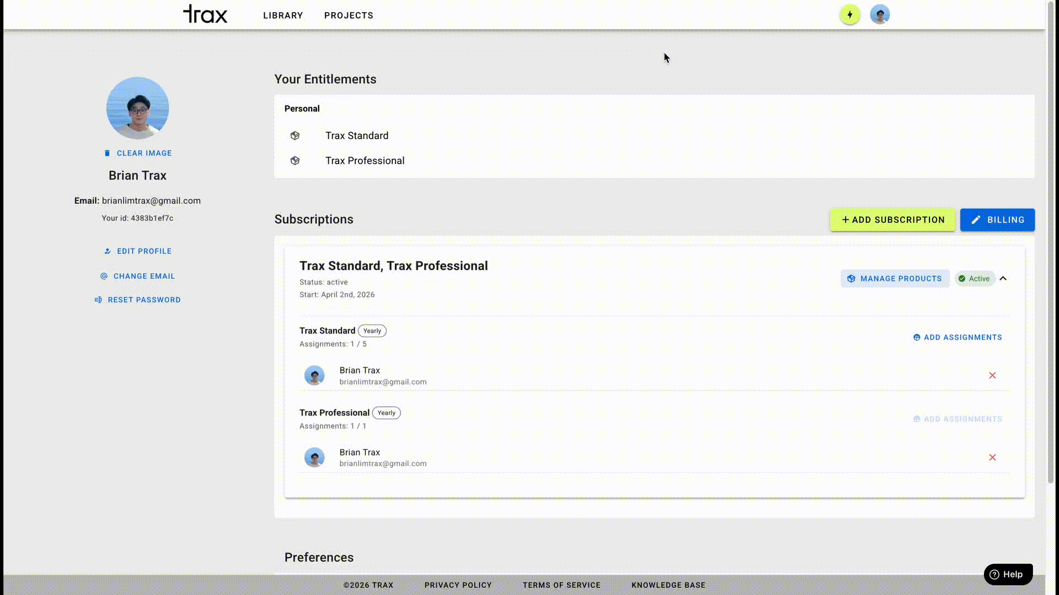This screenshot has height=595, width=1059.
Task: Open Edit Profile
Action: [x=138, y=251]
